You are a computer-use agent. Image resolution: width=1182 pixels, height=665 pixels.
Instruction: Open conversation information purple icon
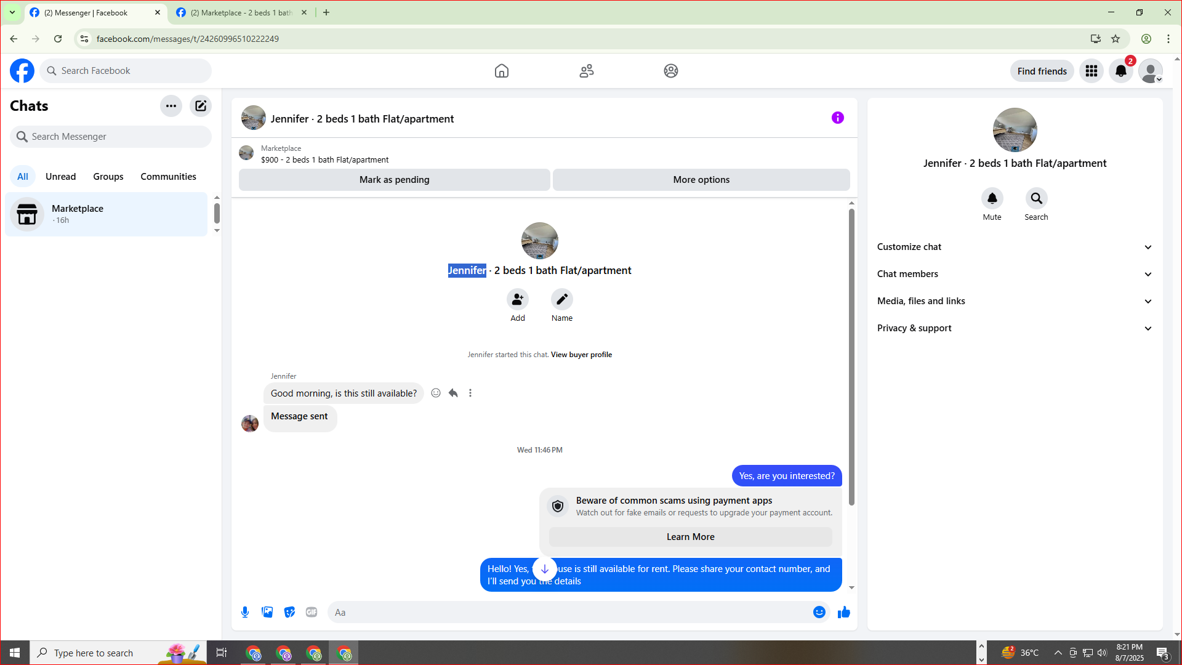(838, 118)
